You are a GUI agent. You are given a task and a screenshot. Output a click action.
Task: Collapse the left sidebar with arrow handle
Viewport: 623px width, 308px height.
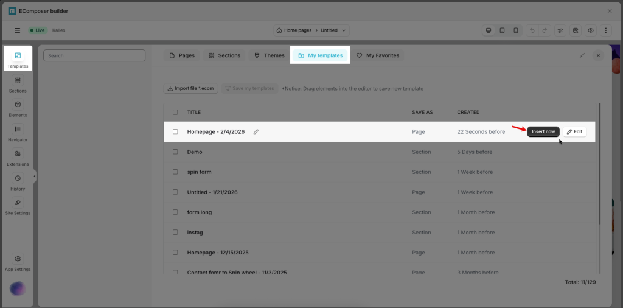point(35,177)
